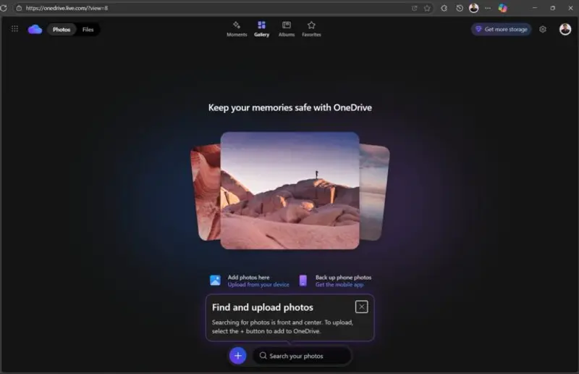
Task: Click the Get more storage button
Action: click(502, 30)
